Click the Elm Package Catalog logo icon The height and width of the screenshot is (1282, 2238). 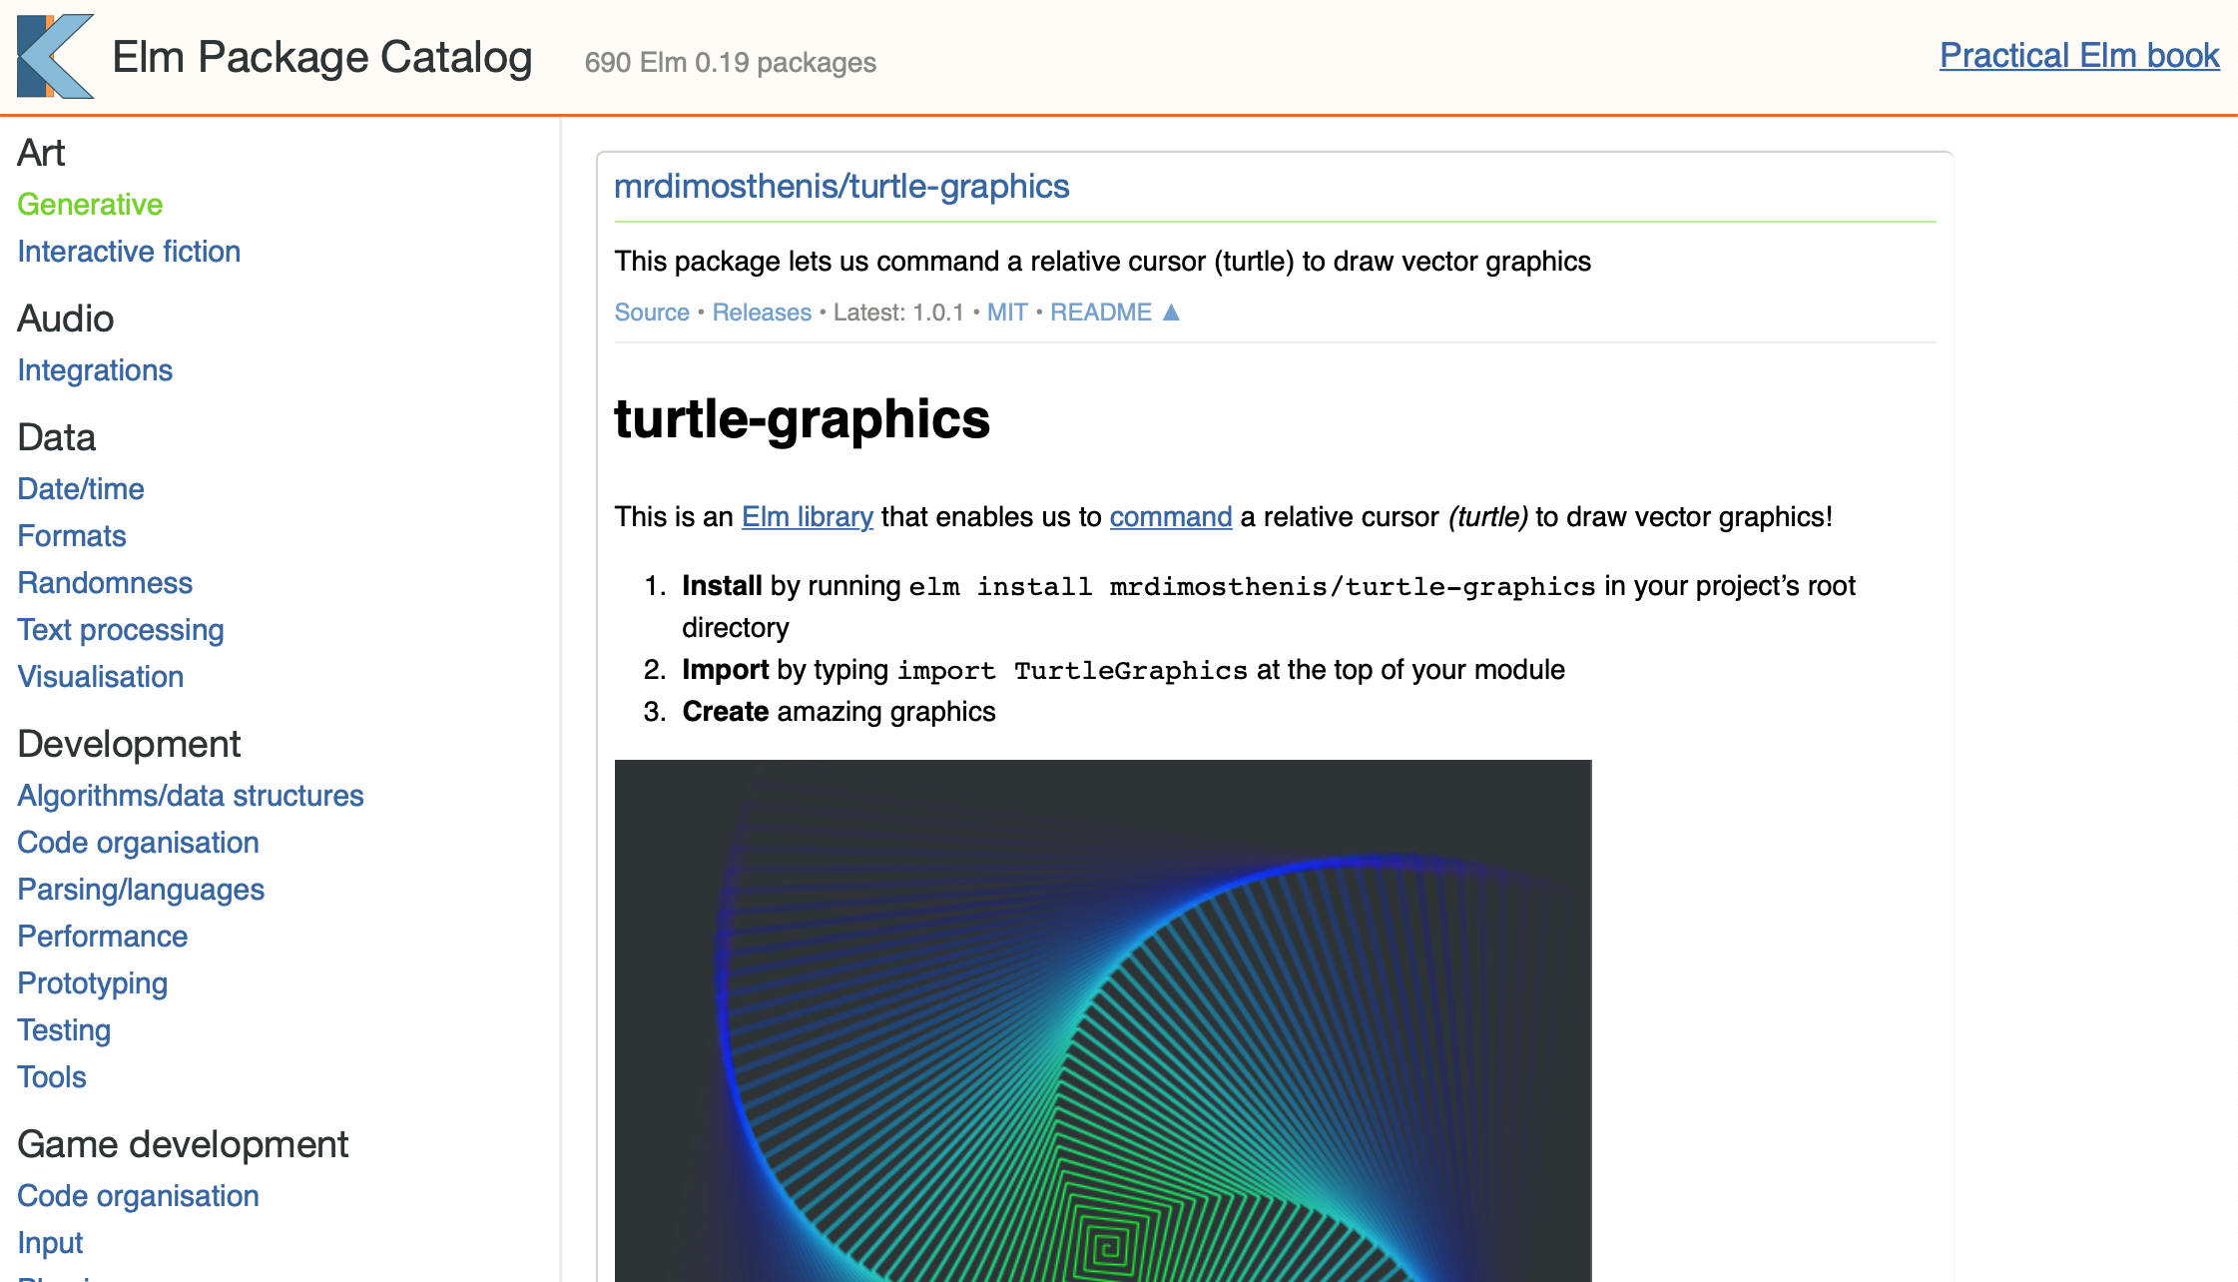pos(56,56)
